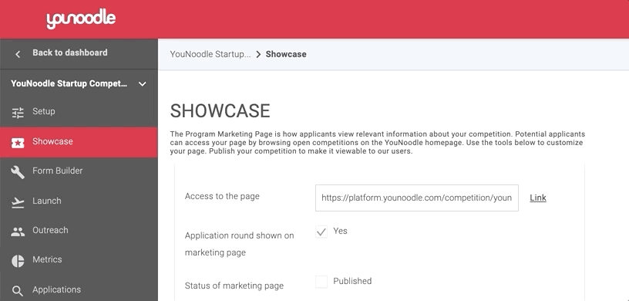629x301 pixels.
Task: Expand the YouNoodle Startup Competition chevron
Action: point(142,84)
